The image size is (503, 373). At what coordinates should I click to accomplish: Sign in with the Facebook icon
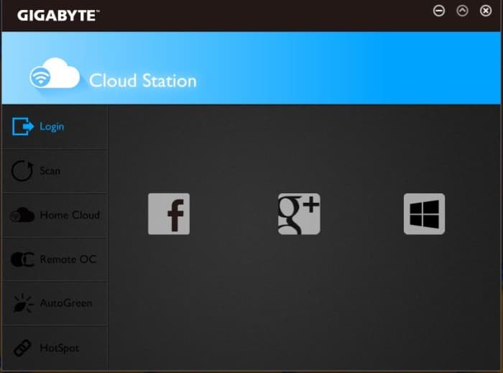tap(169, 213)
